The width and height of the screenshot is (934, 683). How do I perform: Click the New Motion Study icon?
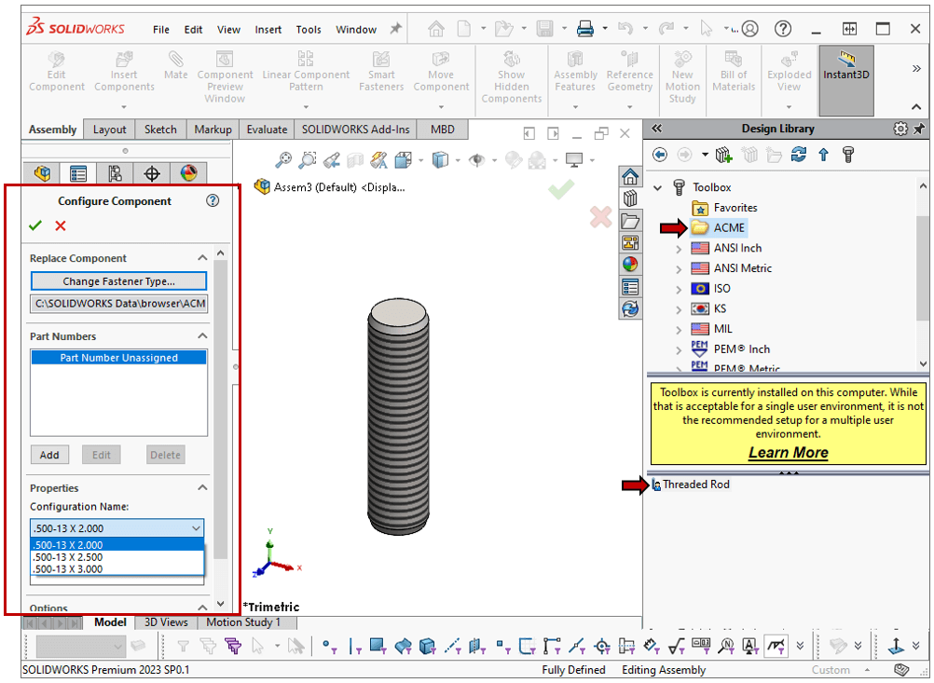point(681,70)
